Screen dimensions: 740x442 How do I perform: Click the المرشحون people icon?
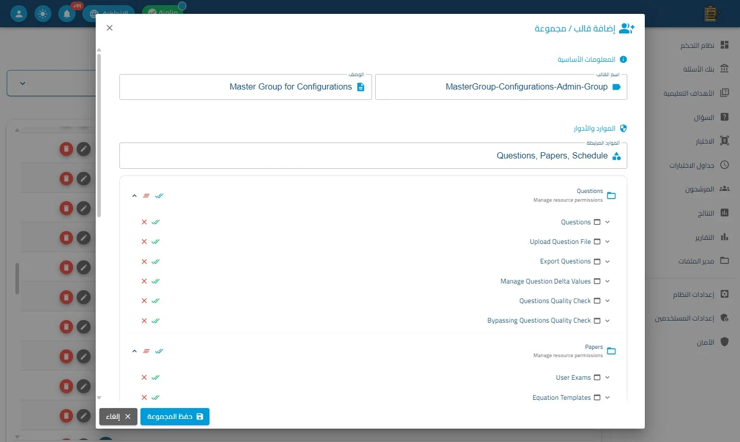tap(725, 189)
